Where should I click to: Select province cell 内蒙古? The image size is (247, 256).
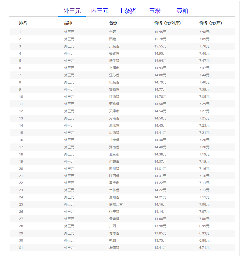[x=114, y=161]
